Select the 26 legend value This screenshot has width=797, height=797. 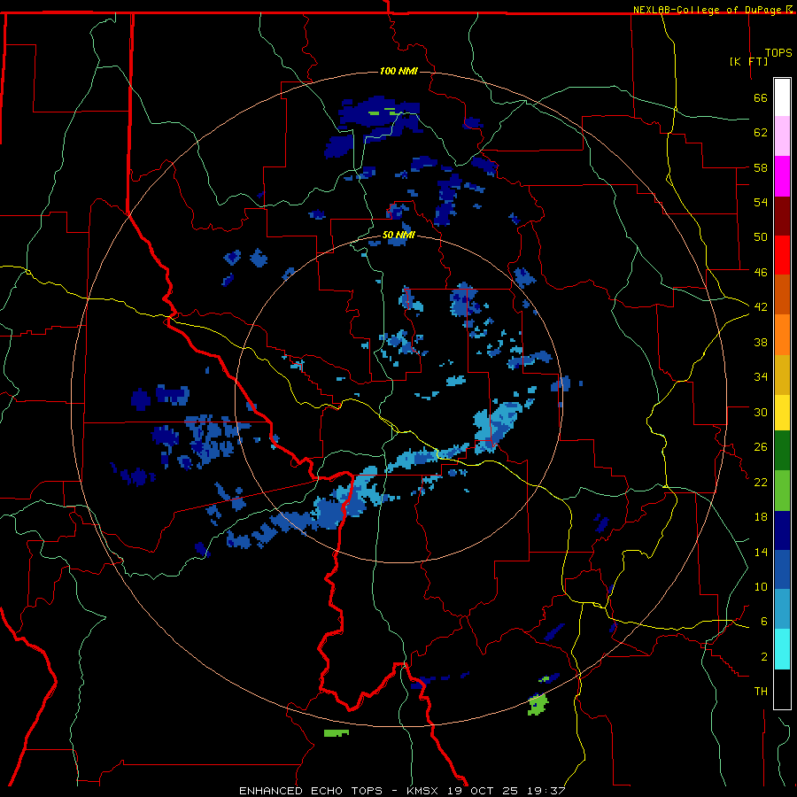(x=761, y=447)
